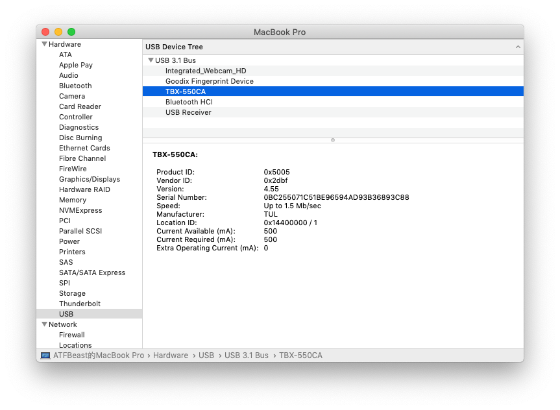Click the Vendor ID value 0x2dbf
Screen dimensions: 560x410
point(275,180)
